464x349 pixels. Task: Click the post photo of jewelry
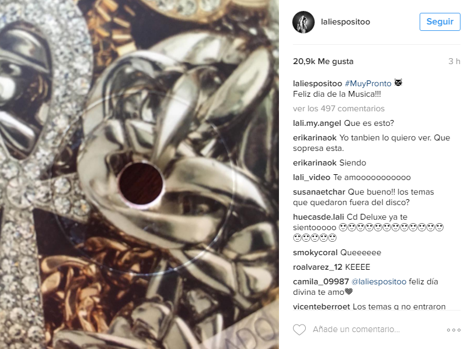139,174
